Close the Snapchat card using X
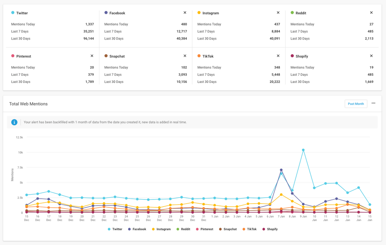The height and width of the screenshot is (245, 386). click(x=185, y=56)
